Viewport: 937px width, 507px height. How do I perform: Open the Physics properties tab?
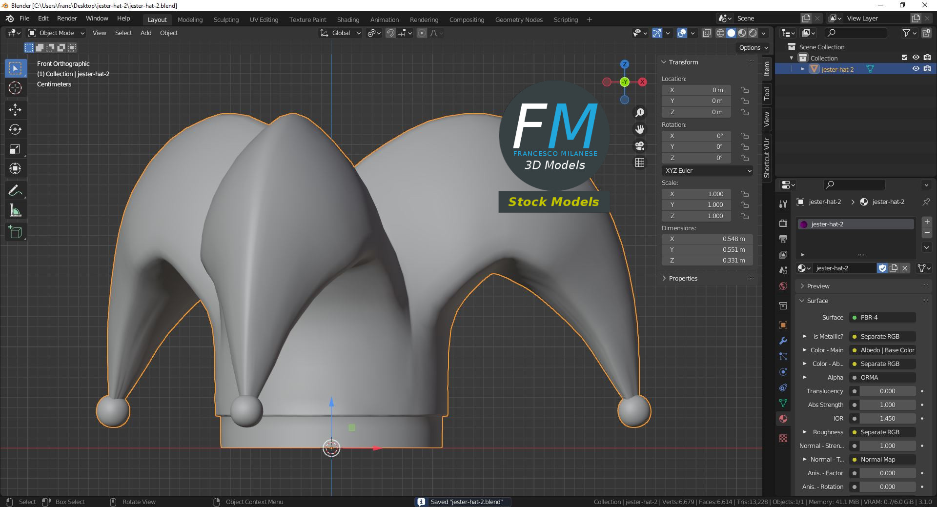tap(783, 372)
